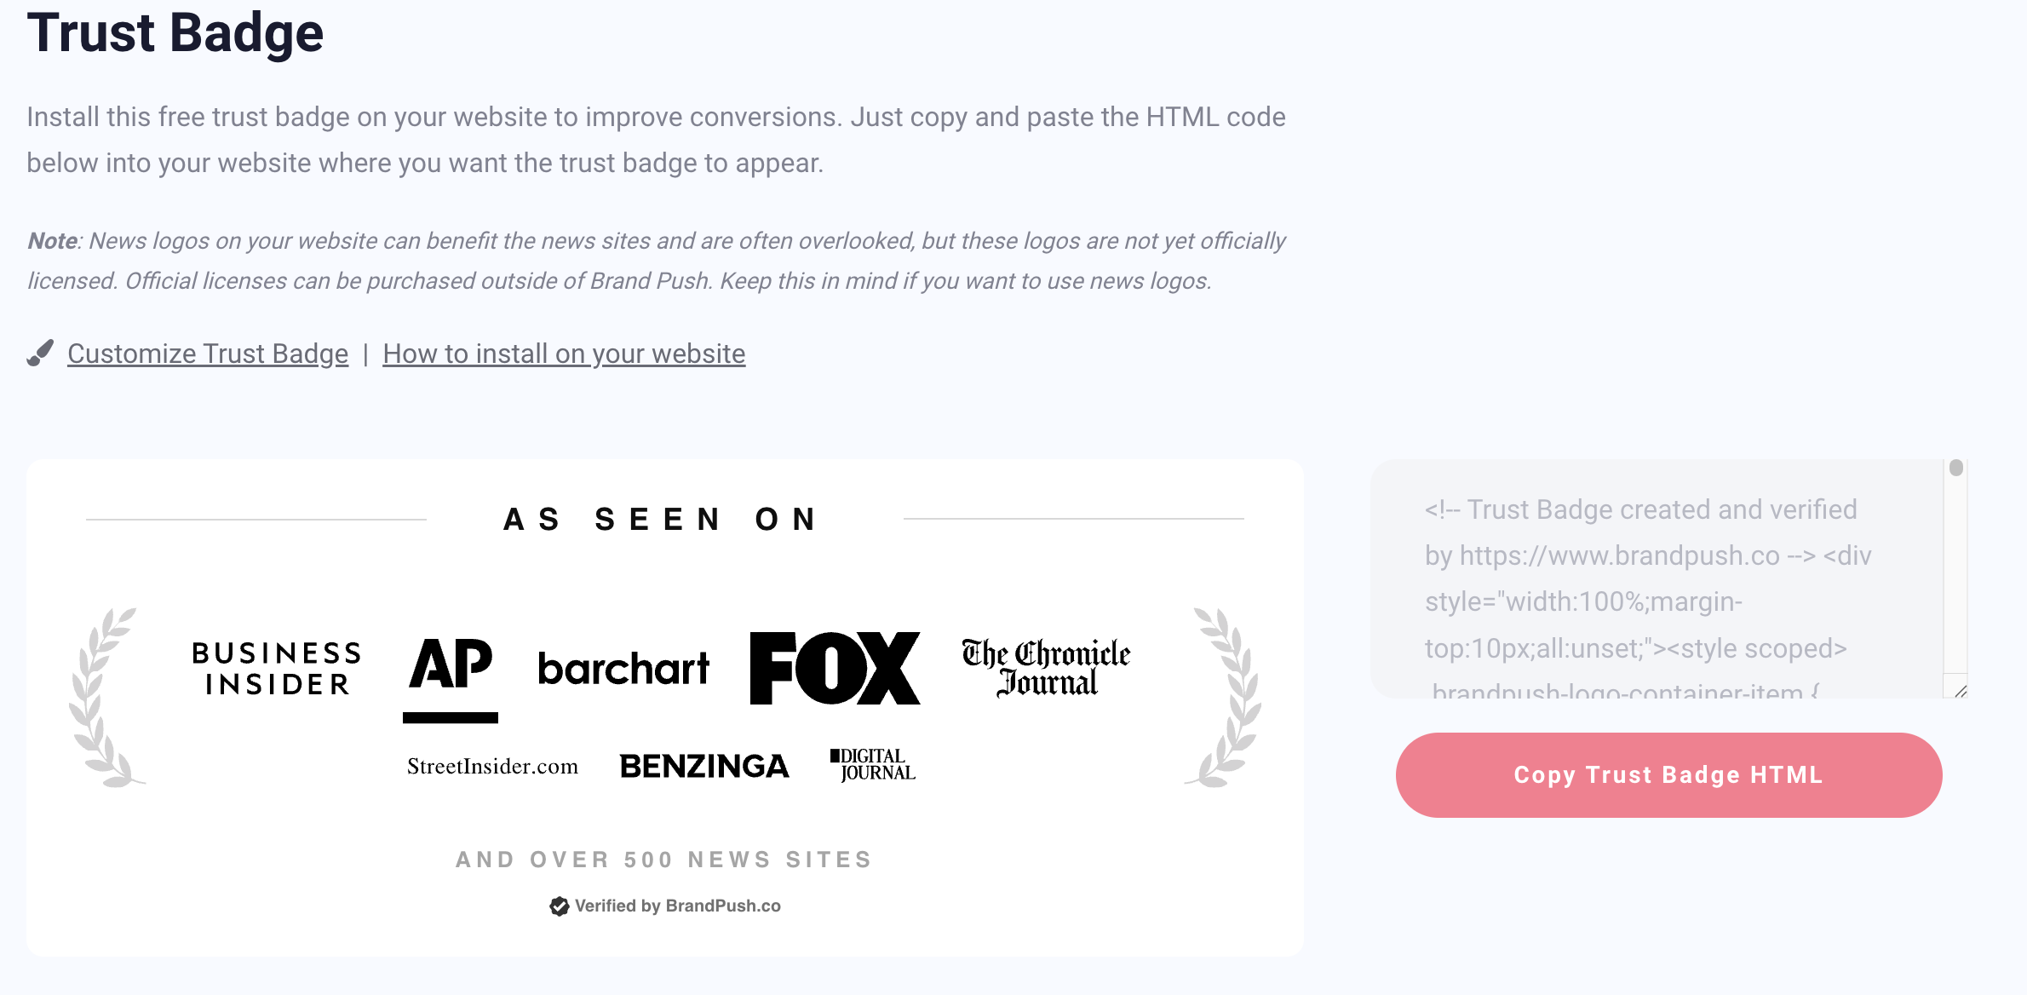Screen dimensions: 2027x995
Task: Click the BENZINGA logo
Action: pyautogui.click(x=704, y=766)
